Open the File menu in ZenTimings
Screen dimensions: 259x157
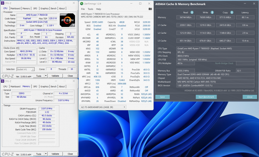tap(83, 9)
